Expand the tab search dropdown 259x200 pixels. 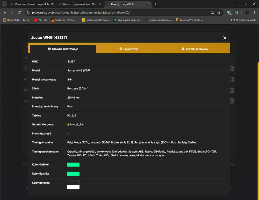(x=4, y=4)
